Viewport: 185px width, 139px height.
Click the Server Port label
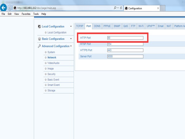pos(86,57)
